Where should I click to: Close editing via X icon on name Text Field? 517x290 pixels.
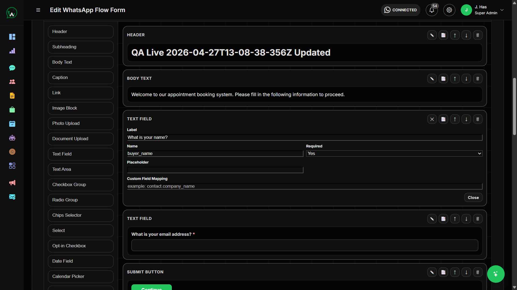coord(432,119)
